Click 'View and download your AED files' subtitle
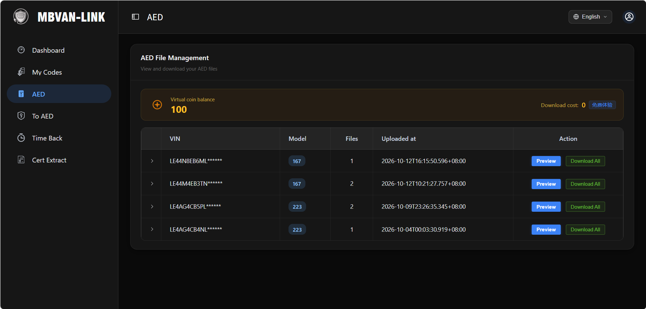The height and width of the screenshot is (309, 646). [179, 69]
